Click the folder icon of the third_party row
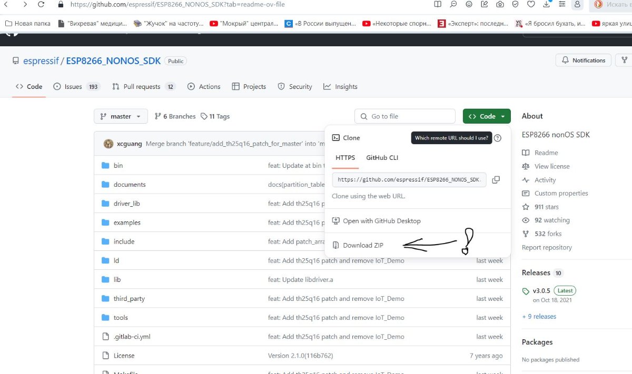Viewport: 632px width, 374px height. point(105,298)
